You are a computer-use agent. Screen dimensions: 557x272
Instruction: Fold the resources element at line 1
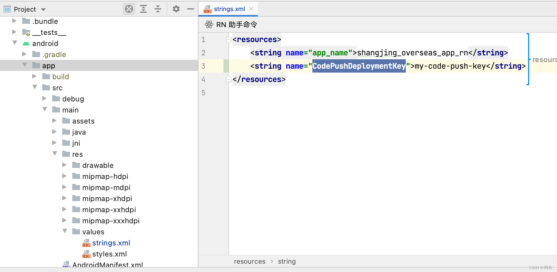228,40
